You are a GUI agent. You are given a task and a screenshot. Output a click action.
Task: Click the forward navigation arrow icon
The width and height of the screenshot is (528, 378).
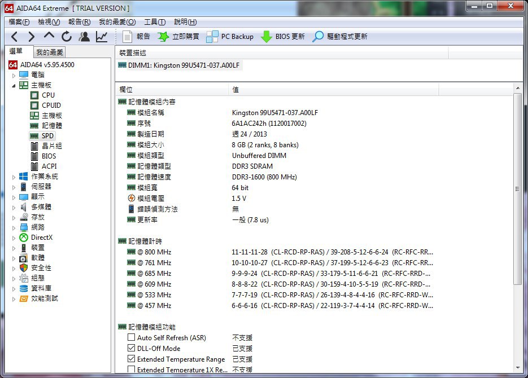click(31, 37)
